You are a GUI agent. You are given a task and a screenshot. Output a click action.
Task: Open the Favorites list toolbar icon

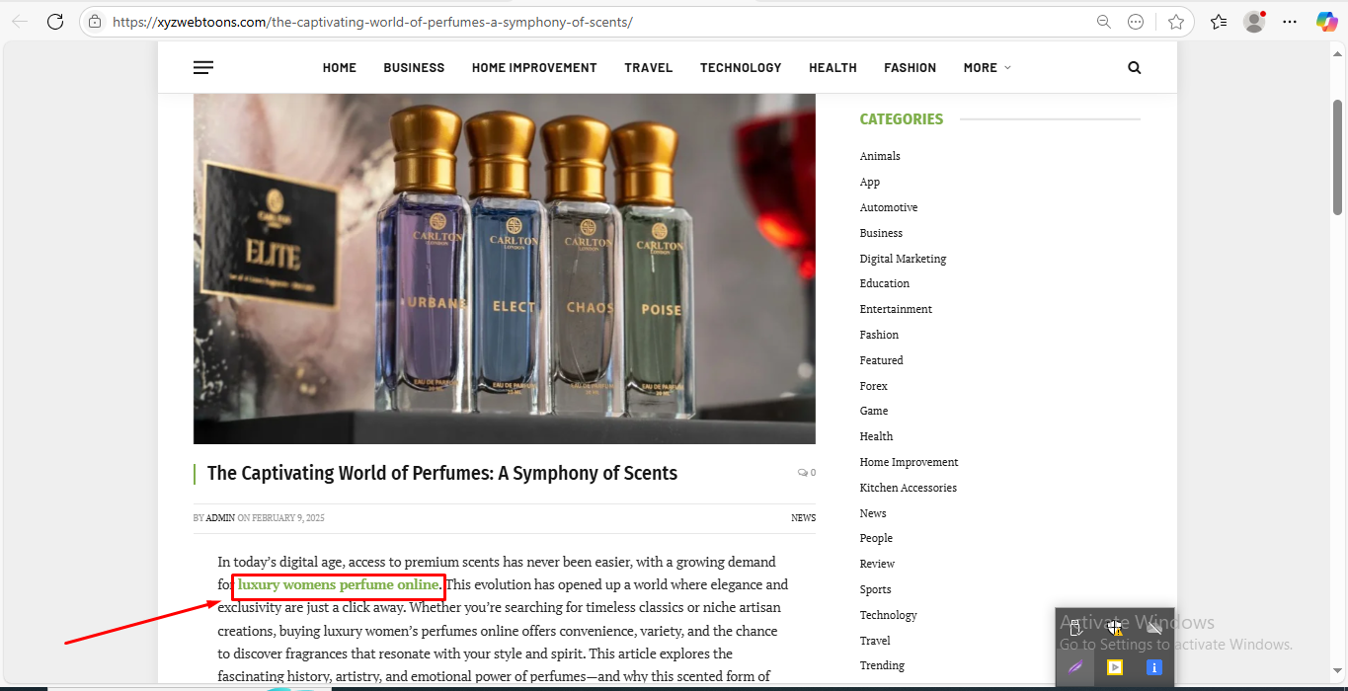tap(1219, 22)
